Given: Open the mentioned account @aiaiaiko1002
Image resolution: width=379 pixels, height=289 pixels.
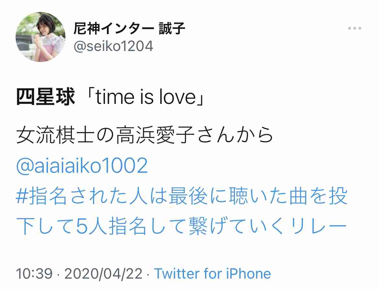Looking at the screenshot, I should click(82, 165).
